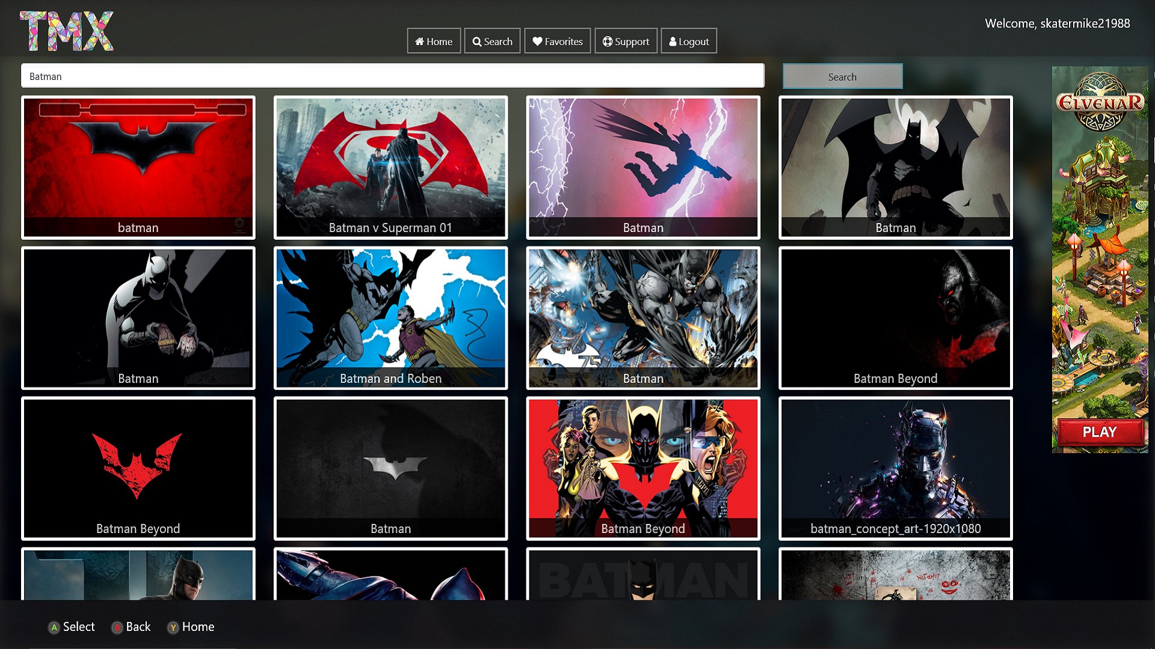Open the Home menu item

click(x=434, y=41)
